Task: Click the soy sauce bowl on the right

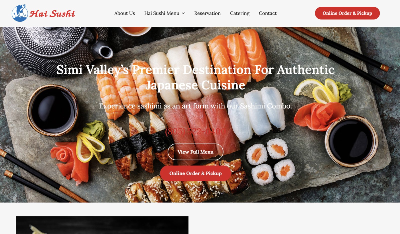Action: [x=351, y=141]
